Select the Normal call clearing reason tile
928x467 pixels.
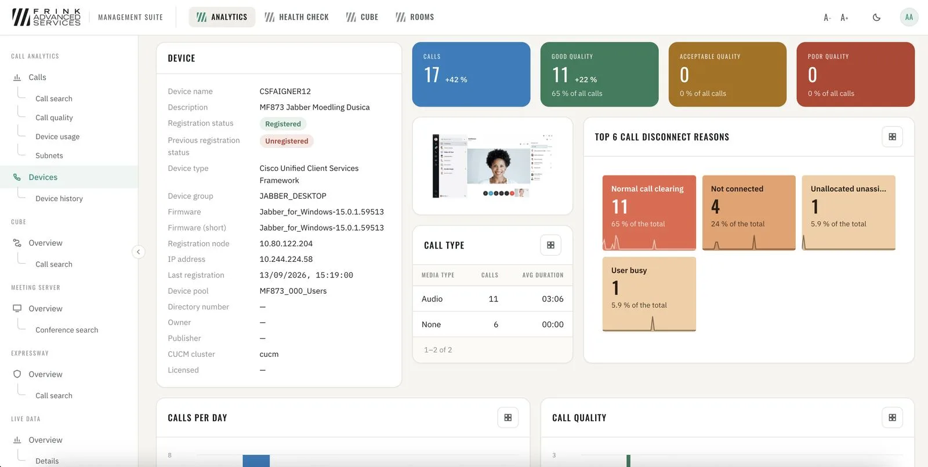[x=649, y=213]
